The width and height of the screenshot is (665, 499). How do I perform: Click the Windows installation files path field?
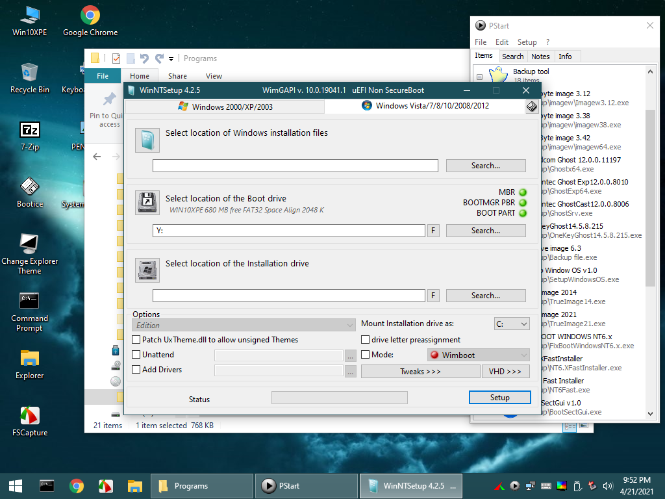pyautogui.click(x=295, y=166)
